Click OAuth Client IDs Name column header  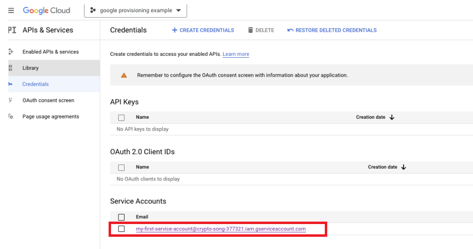click(142, 167)
